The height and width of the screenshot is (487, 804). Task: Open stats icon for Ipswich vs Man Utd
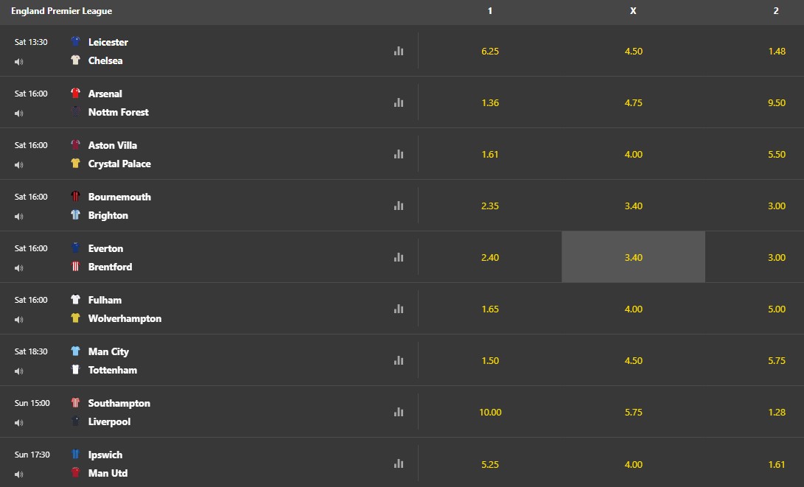399,464
